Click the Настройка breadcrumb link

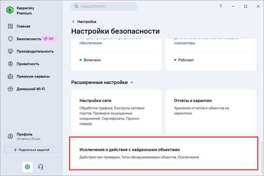pos(87,21)
